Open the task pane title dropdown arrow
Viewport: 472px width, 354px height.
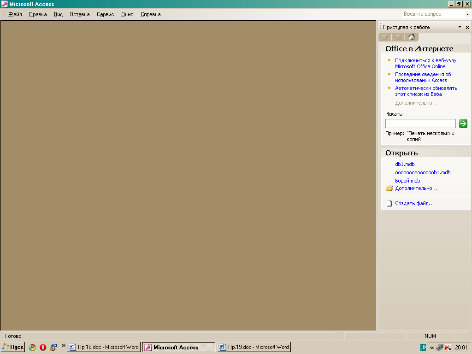tap(460, 27)
